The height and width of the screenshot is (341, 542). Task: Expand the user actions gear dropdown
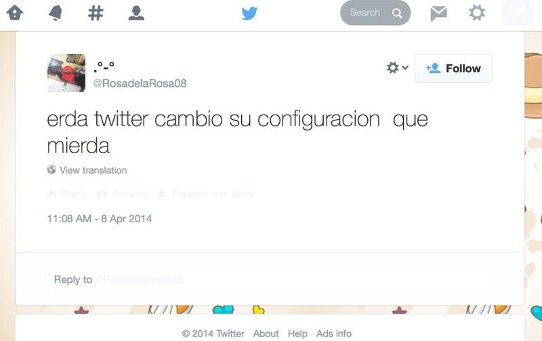pos(397,67)
